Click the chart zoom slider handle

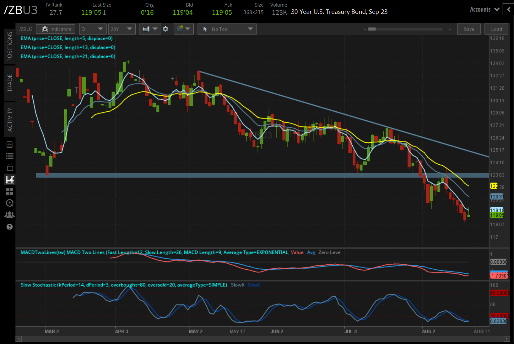point(372,29)
